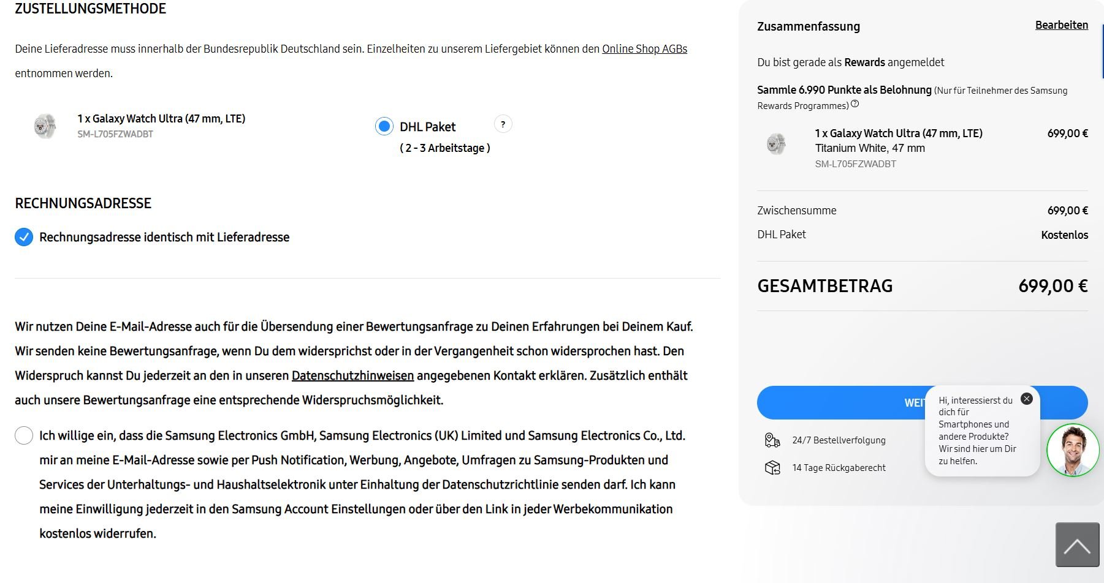
Task: Click the watch thumbnail in Zusammenfassung
Action: tap(776, 145)
